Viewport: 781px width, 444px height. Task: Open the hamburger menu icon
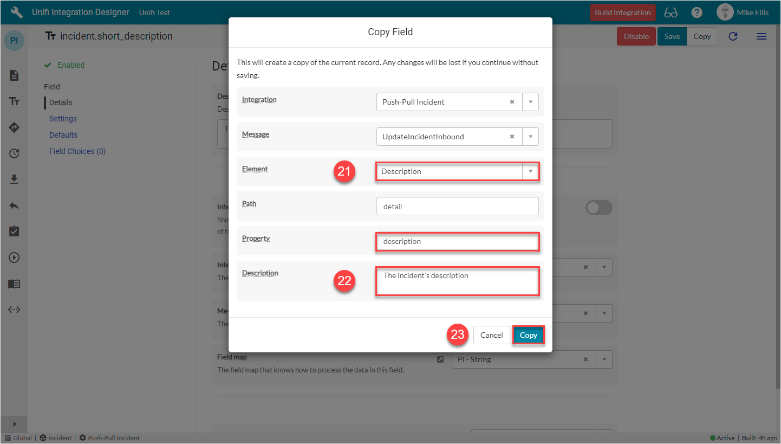tap(761, 36)
